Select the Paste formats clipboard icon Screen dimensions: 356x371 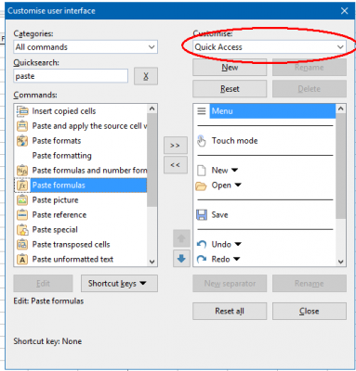click(22, 141)
